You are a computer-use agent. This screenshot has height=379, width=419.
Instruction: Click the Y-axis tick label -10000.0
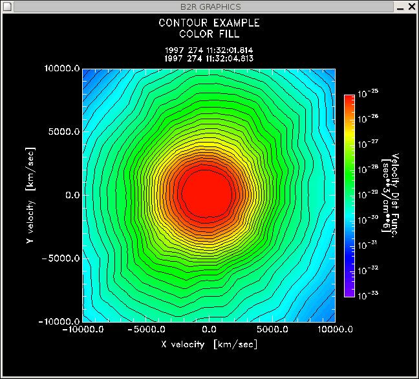click(x=59, y=321)
